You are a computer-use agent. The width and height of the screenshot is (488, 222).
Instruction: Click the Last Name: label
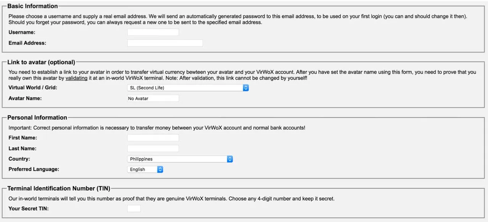point(22,148)
